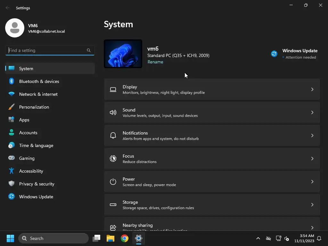This screenshot has height=246, width=328.
Task: Expand Nearby sharing chevron
Action: [x=312, y=228]
